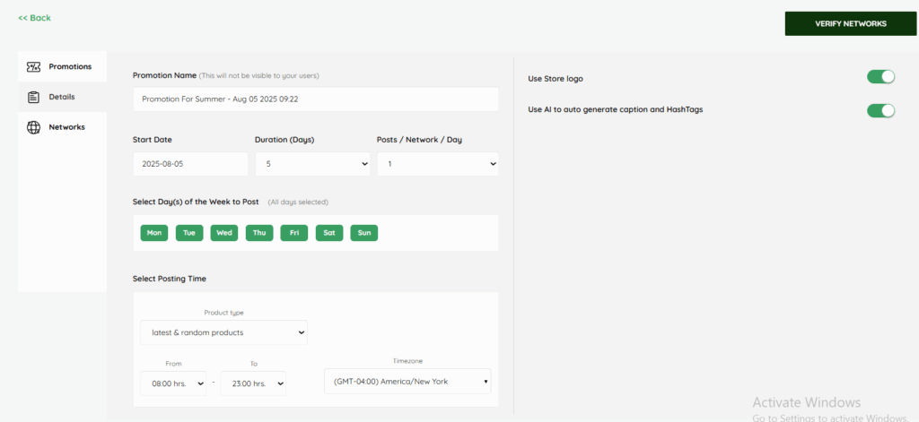Viewport: 919px width, 422px height.
Task: Switch to the Details tab
Action: coord(62,97)
